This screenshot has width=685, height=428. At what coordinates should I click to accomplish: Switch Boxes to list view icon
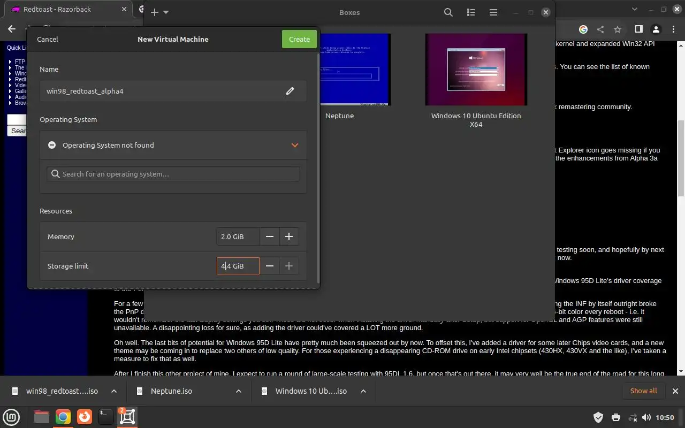click(471, 12)
